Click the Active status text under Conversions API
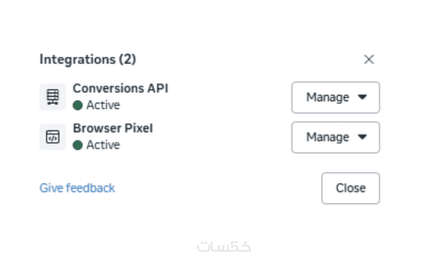 [103, 105]
